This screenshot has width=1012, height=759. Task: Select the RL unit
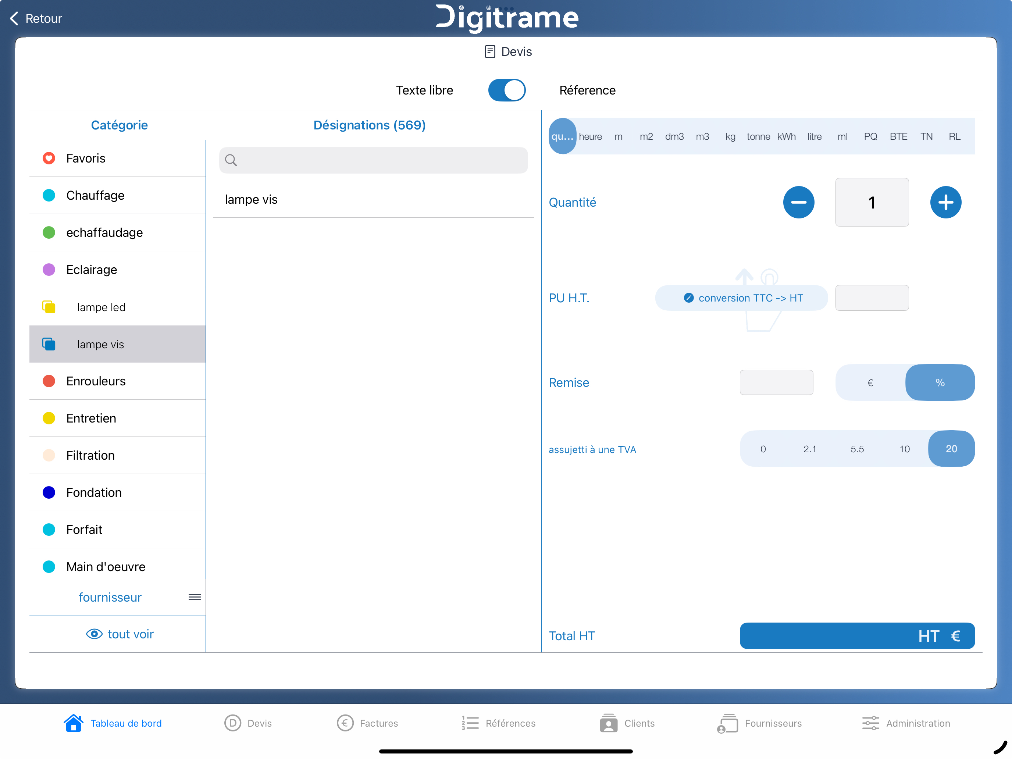click(x=954, y=136)
